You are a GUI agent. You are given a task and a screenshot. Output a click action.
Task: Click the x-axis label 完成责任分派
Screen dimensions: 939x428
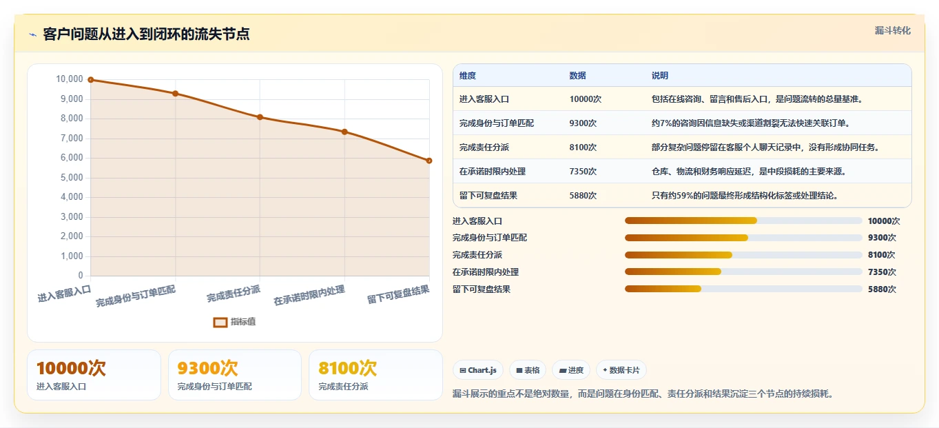tap(234, 294)
